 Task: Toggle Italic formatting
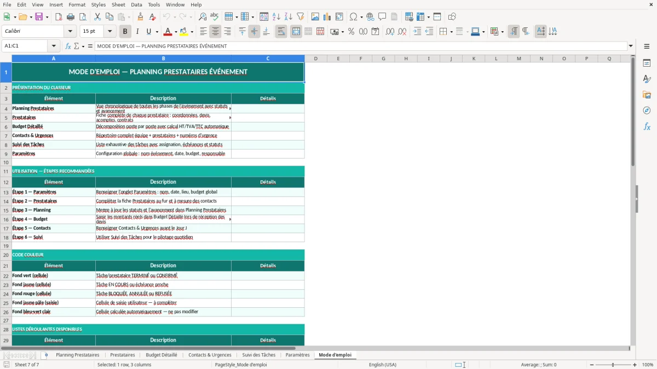click(137, 32)
